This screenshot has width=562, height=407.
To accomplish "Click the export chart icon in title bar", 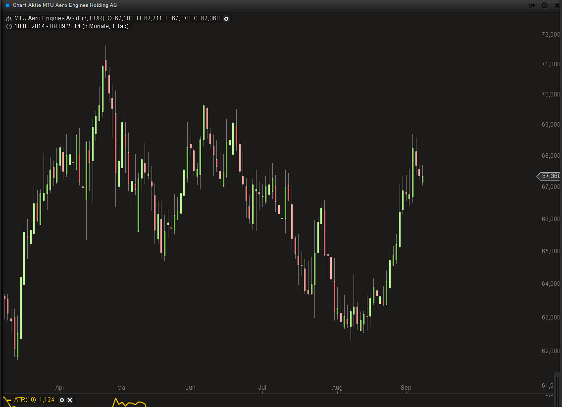I will (532, 5).
